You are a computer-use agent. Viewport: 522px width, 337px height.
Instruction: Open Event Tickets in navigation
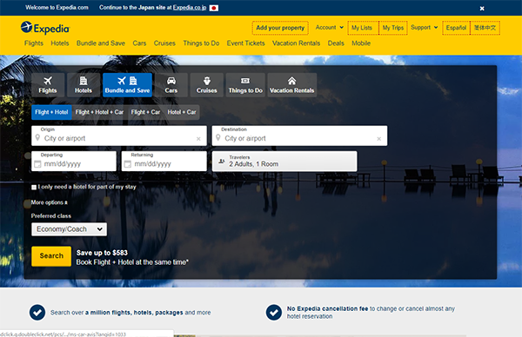245,43
